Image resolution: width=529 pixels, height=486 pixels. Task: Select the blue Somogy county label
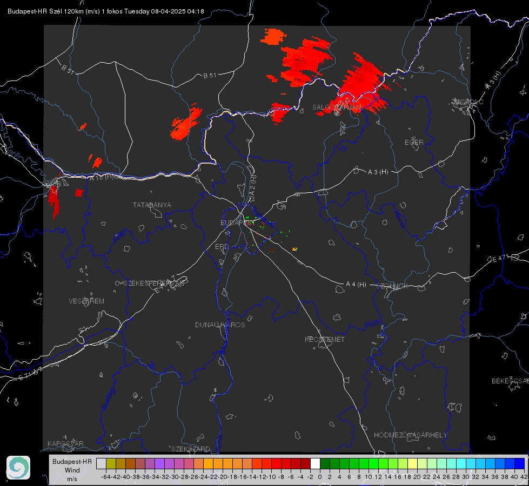[x=108, y=399]
